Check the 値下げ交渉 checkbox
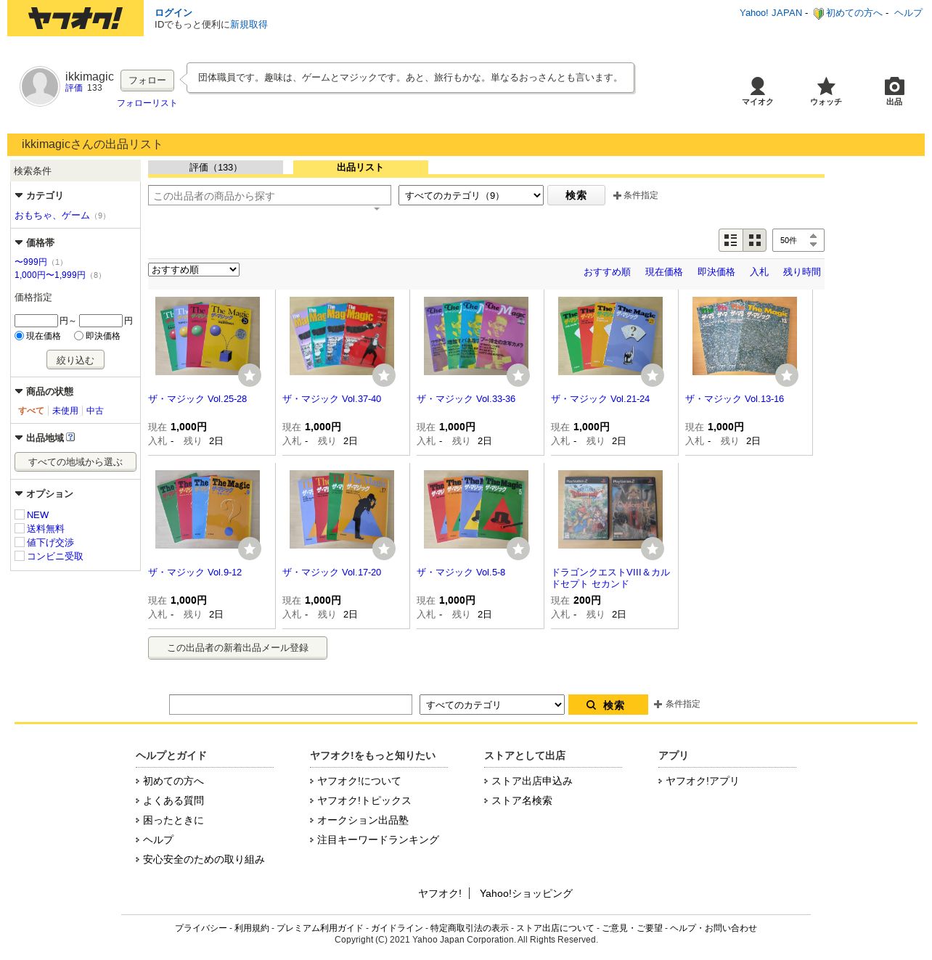This screenshot has width=932, height=960. tap(20, 542)
